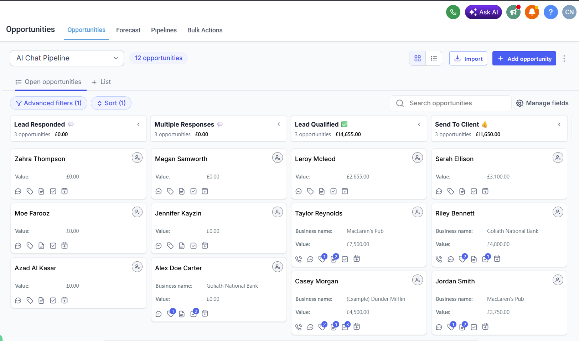Open tasks icon on Casey Morgan card

pos(346,326)
